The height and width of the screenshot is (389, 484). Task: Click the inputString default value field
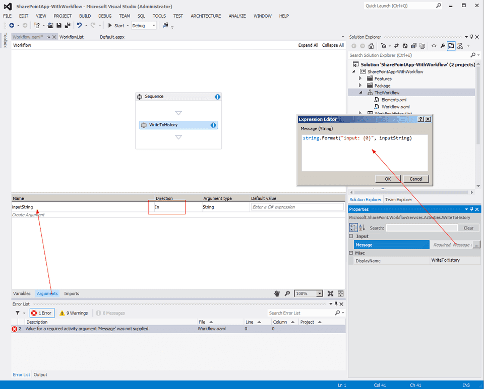pos(297,206)
